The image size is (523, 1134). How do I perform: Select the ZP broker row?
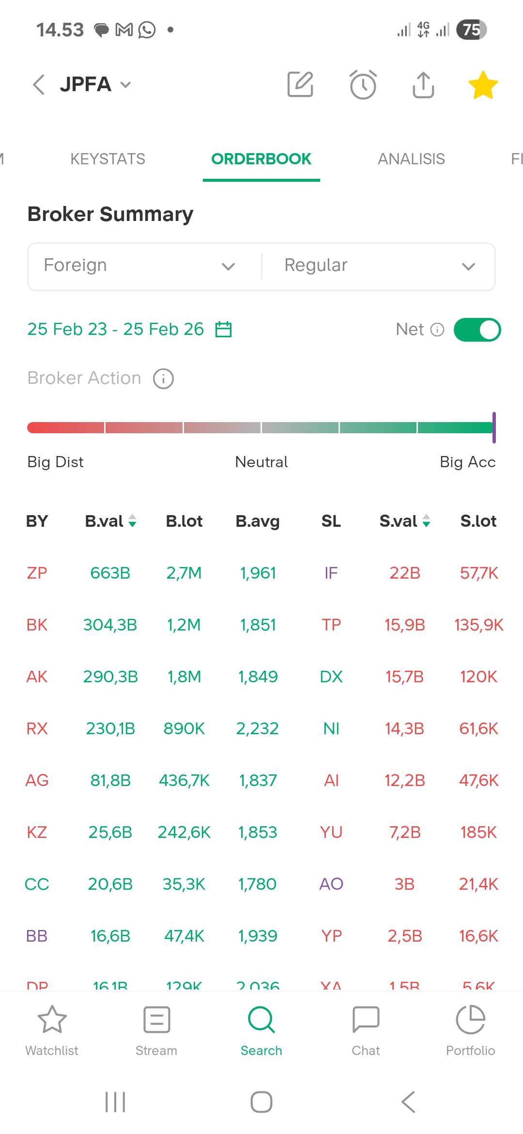click(37, 573)
